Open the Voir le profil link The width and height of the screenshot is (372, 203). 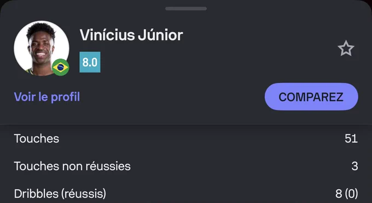(x=47, y=97)
